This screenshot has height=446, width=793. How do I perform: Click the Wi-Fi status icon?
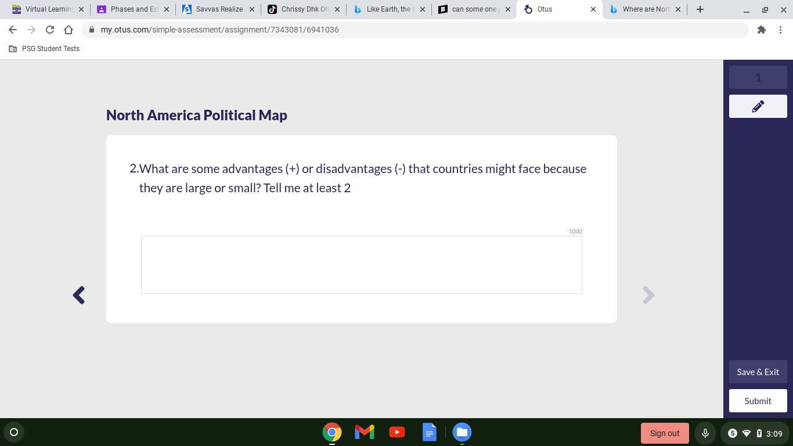747,433
